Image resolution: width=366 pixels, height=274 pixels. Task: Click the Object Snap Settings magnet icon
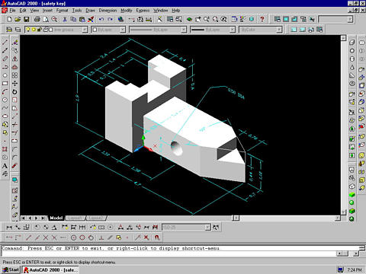click(157, 237)
